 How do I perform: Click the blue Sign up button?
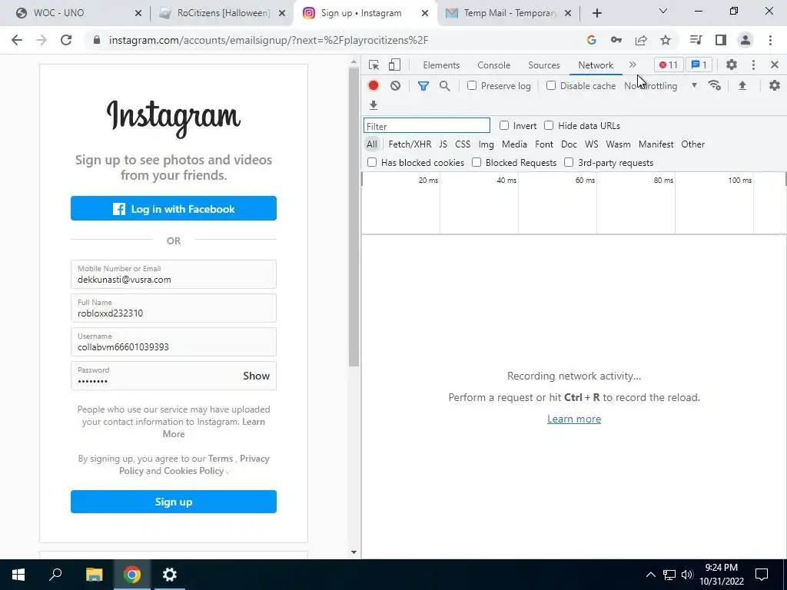(174, 502)
